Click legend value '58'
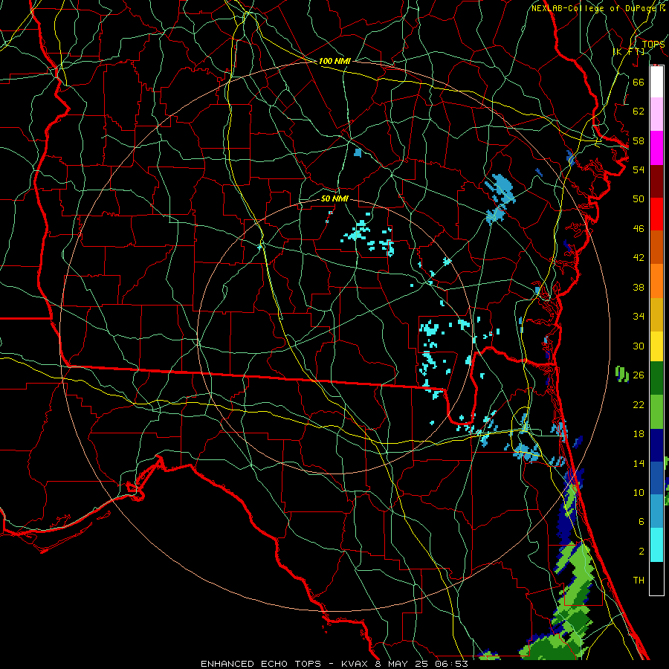 [x=639, y=140]
